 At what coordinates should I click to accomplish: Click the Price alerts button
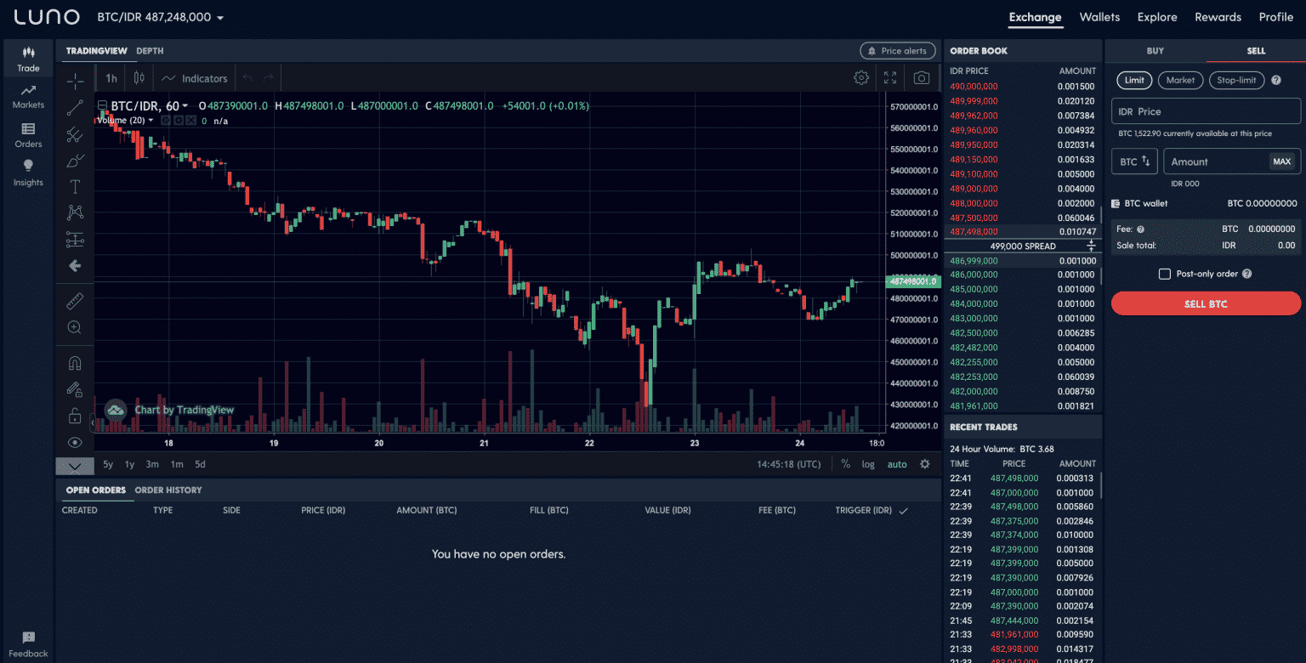897,51
